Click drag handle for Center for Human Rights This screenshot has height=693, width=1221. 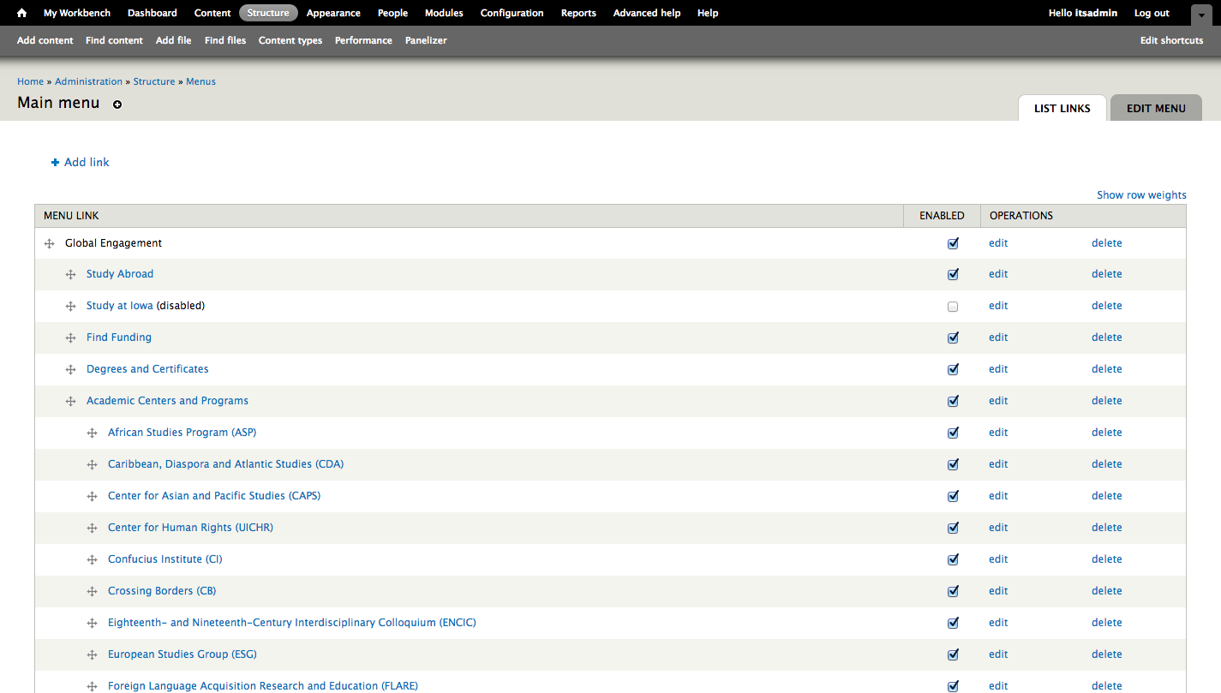[x=92, y=529]
